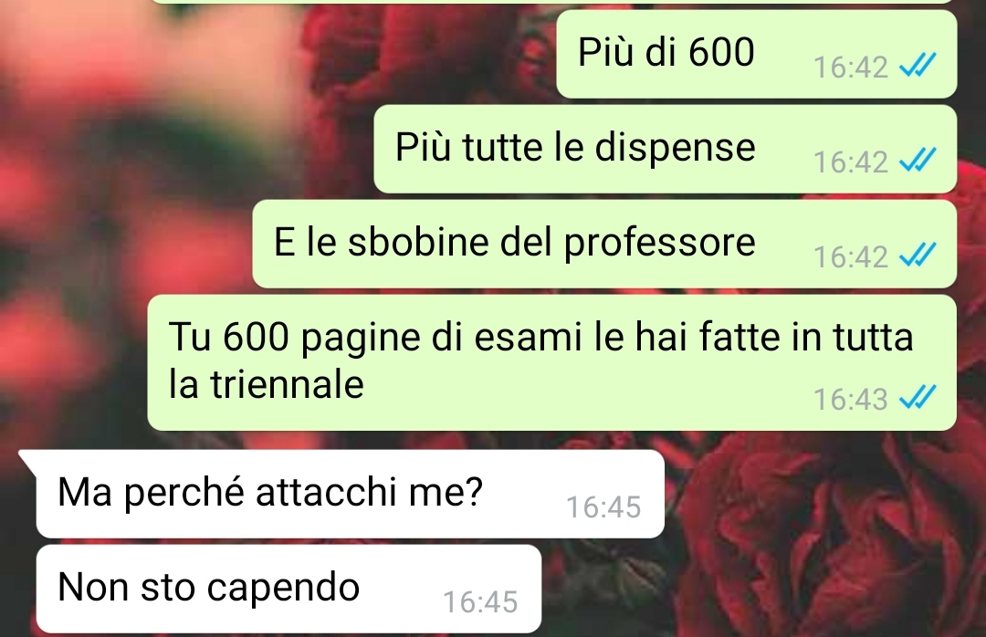Image resolution: width=986 pixels, height=637 pixels.
Task: Tap 16:42 timestamp on 'Più tutte le dispense'
Action: (850, 162)
